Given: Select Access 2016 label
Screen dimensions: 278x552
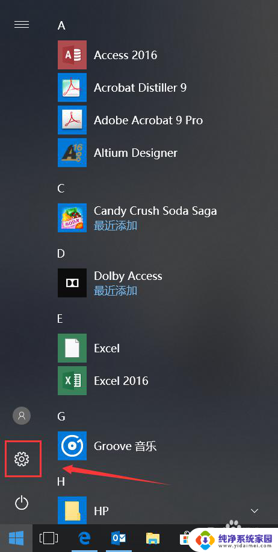Looking at the screenshot, I should [125, 56].
